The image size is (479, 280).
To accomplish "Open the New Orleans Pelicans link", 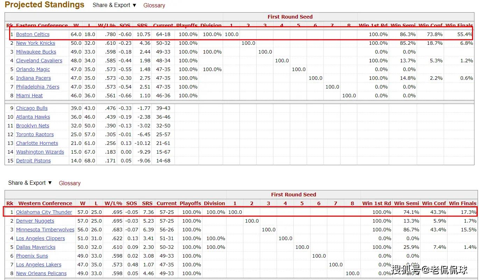I will [x=41, y=273].
